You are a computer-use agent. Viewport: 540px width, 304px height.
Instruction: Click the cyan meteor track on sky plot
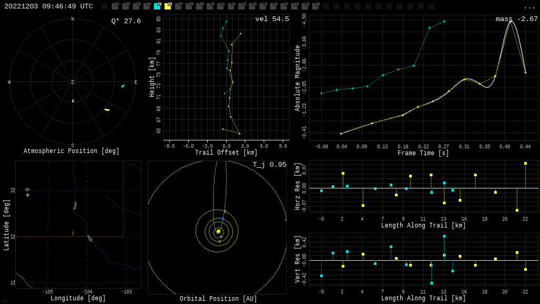pos(123,85)
